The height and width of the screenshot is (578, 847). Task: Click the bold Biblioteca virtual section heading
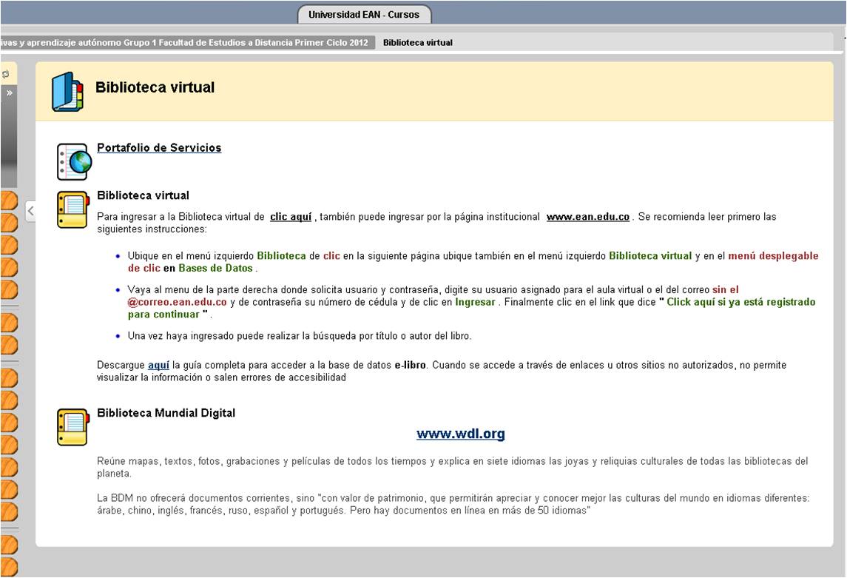[x=143, y=195]
